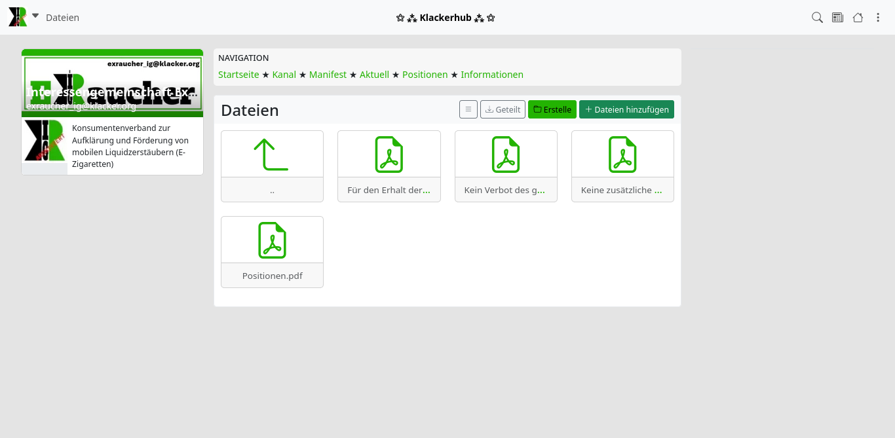
Task: Go to the Manifest navigation link
Action: coord(328,75)
